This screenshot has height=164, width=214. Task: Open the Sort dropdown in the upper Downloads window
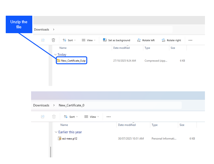pyautogui.click(x=69, y=40)
